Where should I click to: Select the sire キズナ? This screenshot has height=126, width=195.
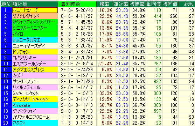(35, 75)
